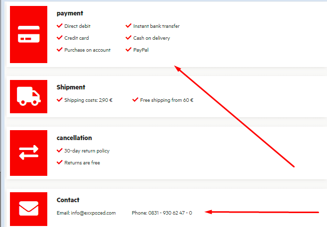327x227 pixels.
Task: Click the checkmark next to PayPal
Action: [129, 50]
